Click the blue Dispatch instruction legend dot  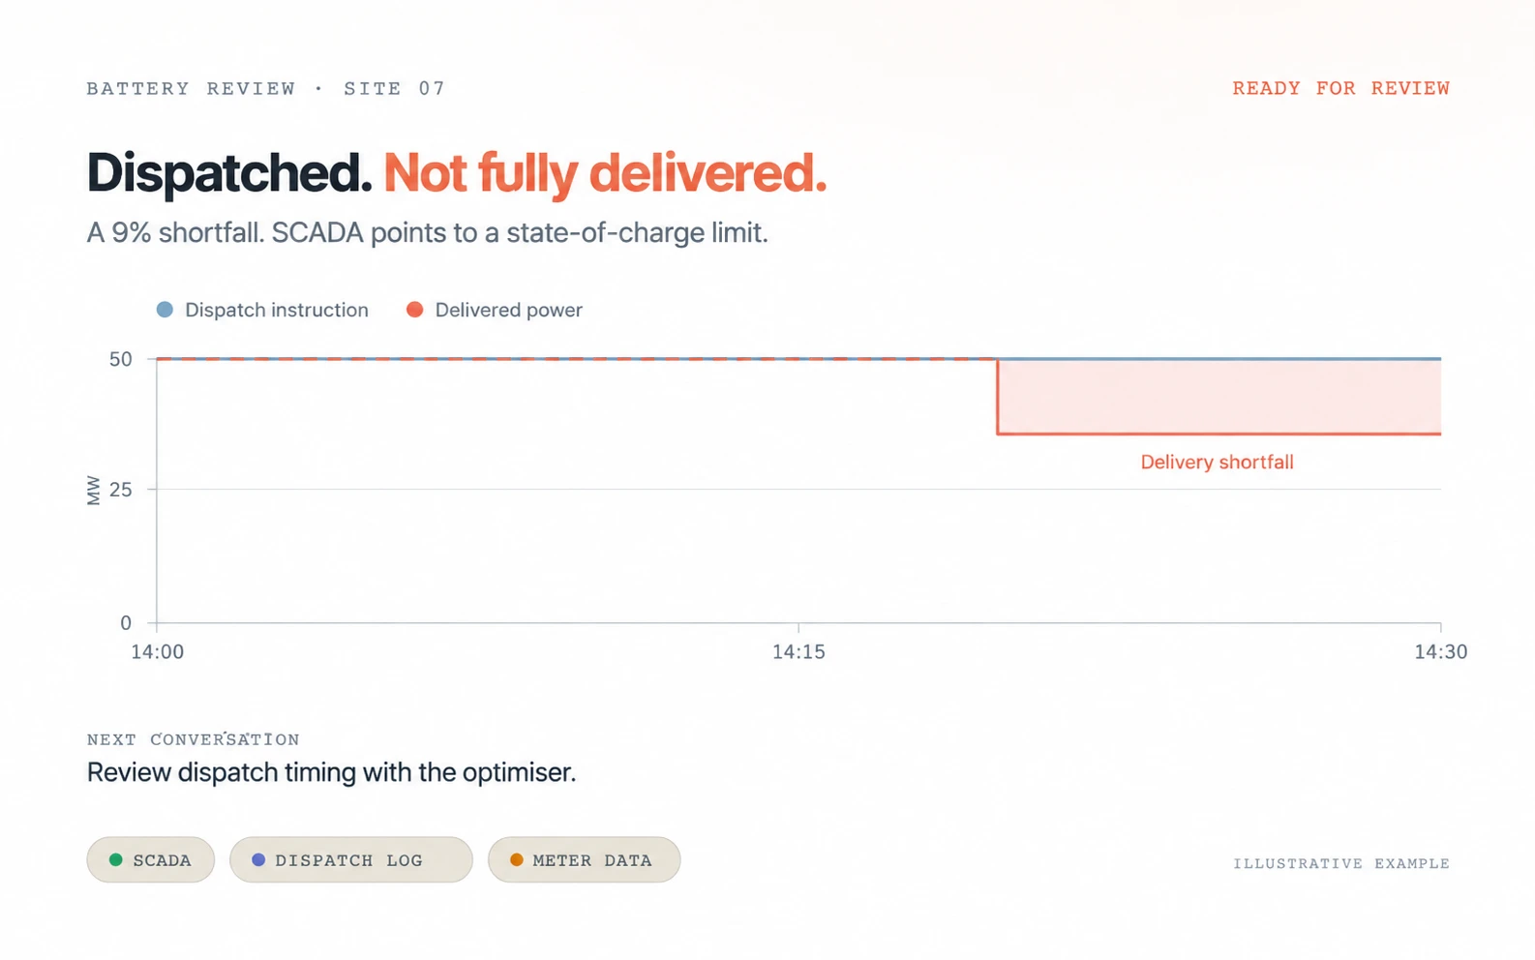[165, 310]
